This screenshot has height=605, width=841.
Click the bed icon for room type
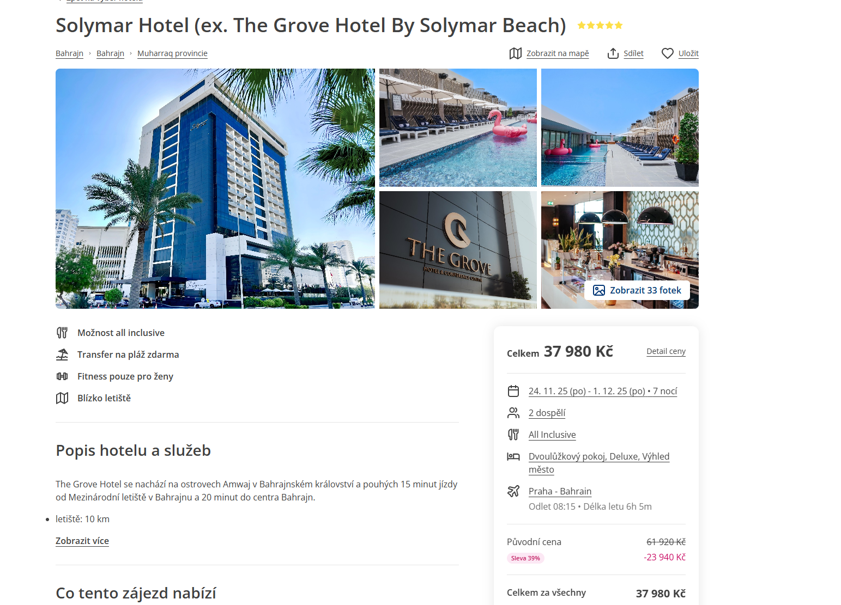(x=513, y=456)
